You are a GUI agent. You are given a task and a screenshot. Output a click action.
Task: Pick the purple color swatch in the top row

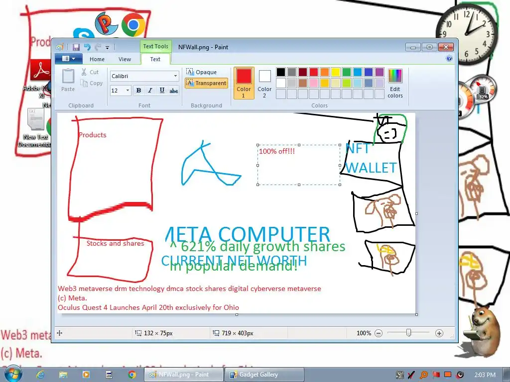[x=380, y=72]
